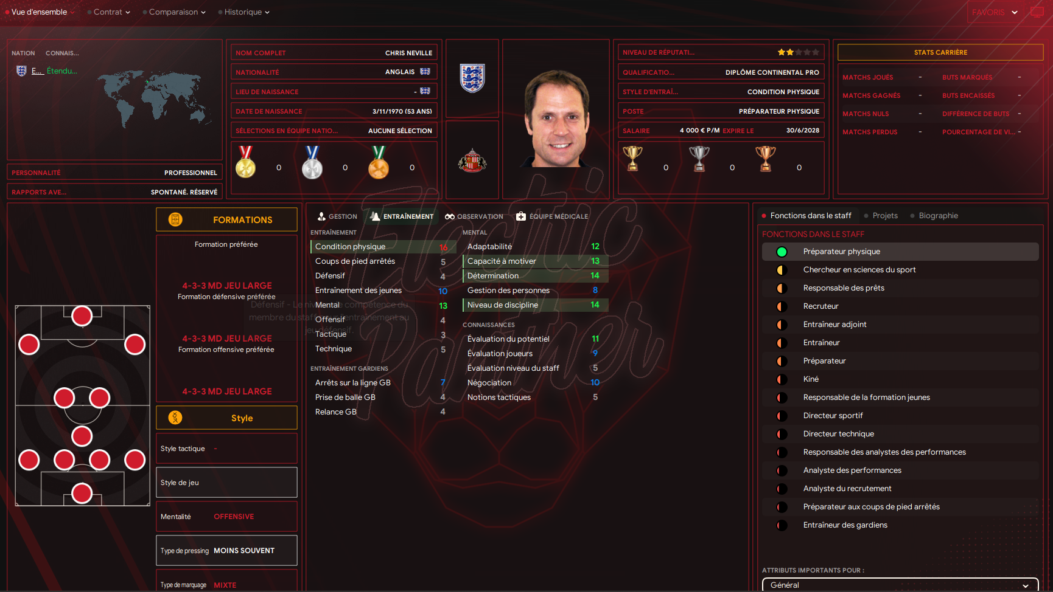Click the Formations header icon

pos(175,219)
